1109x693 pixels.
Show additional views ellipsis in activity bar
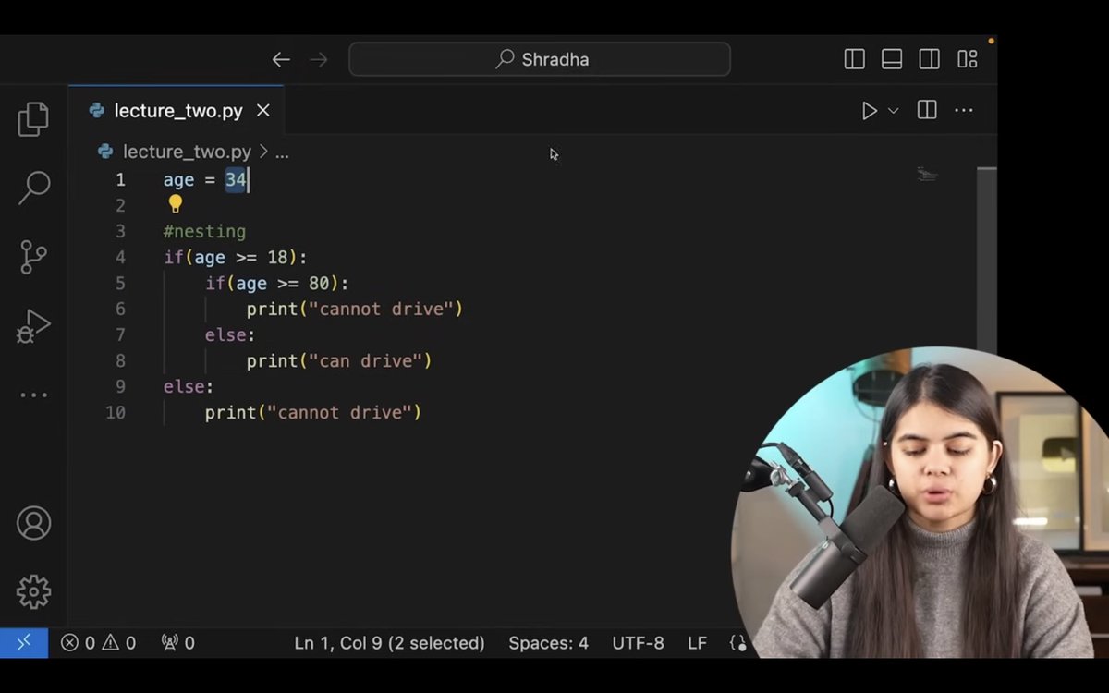(33, 395)
